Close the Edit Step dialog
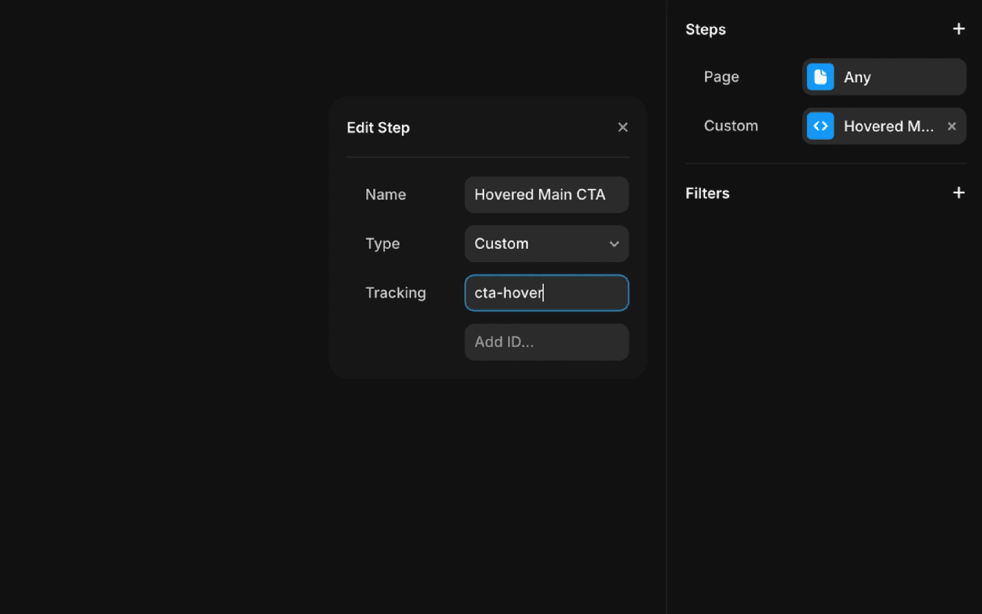This screenshot has height=614, width=982. [x=623, y=127]
